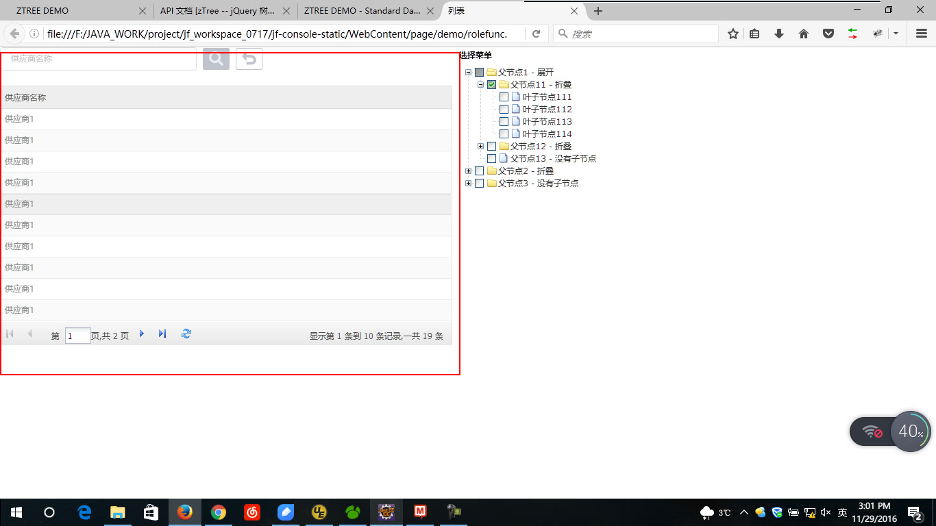Open UltraEdit from the taskbar
The width and height of the screenshot is (936, 526).
(319, 512)
